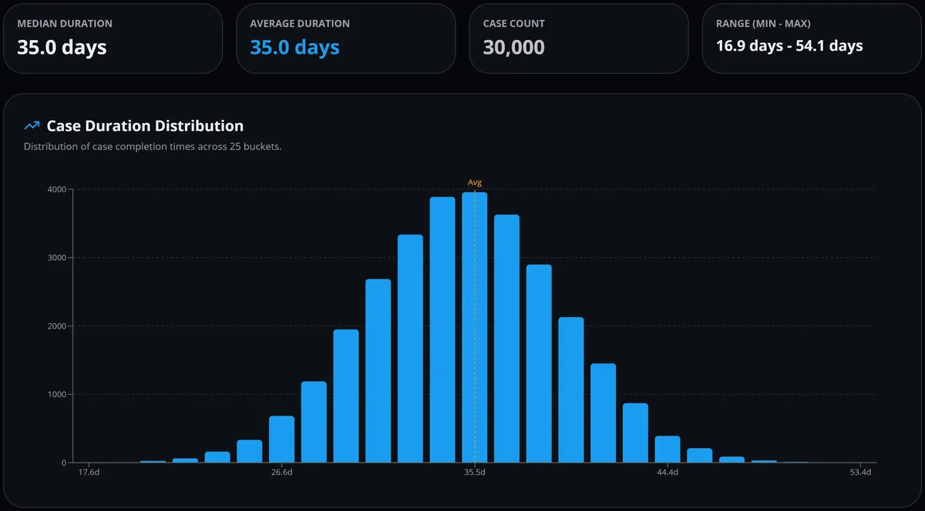925x511 pixels.
Task: Select the Median Duration value 35.0 days
Action: tap(62, 47)
